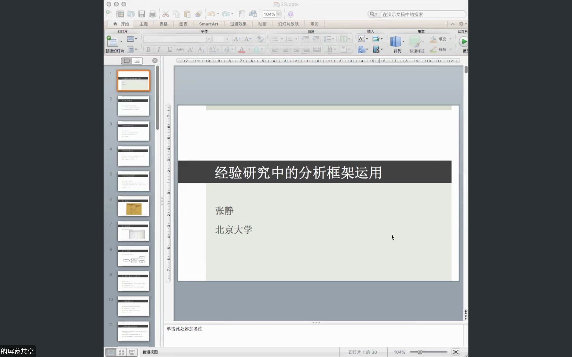Toggle Subscript formatting
The image size is (572, 357).
pyautogui.click(x=201, y=50)
